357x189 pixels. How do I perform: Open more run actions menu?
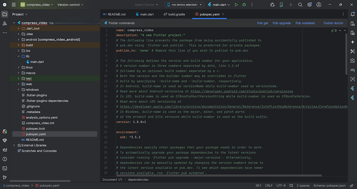pyautogui.click(x=252, y=5)
